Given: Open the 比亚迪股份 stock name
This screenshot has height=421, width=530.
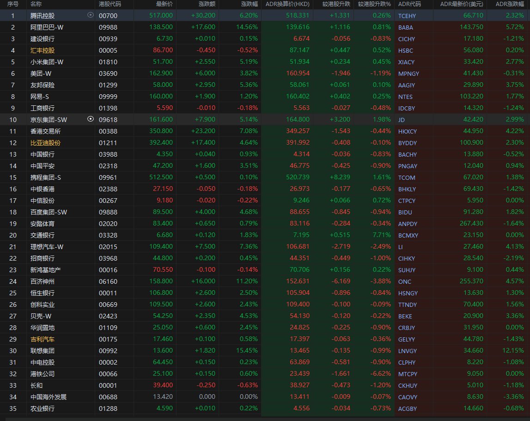Looking at the screenshot, I should point(45,143).
